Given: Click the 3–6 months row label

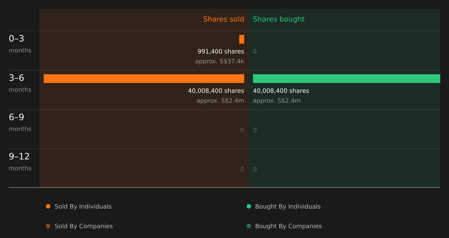Looking at the screenshot, I should click(20, 83).
